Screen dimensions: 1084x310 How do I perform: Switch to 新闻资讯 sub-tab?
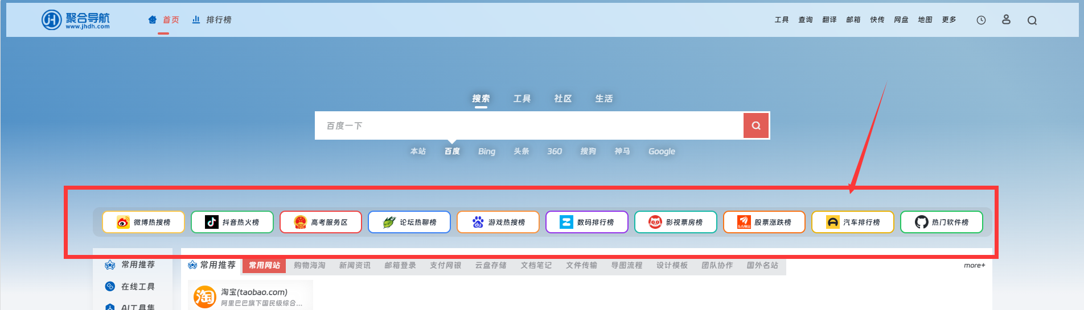click(355, 265)
